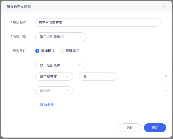Select the 普通模式 radio button
Image resolution: width=173 pixels, height=139 pixels.
pyautogui.click(x=37, y=51)
